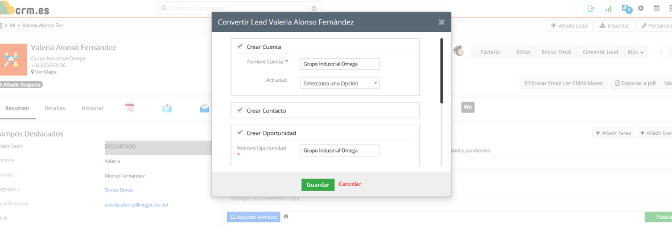Screen dimensions: 672x227
Task: Open the Demo Demo assigned user link
Action: point(119,190)
